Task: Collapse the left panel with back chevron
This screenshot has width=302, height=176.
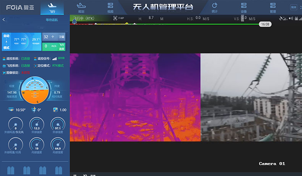Action: pyautogui.click(x=4, y=20)
